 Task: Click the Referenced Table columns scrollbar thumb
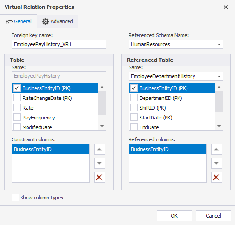click(219, 101)
